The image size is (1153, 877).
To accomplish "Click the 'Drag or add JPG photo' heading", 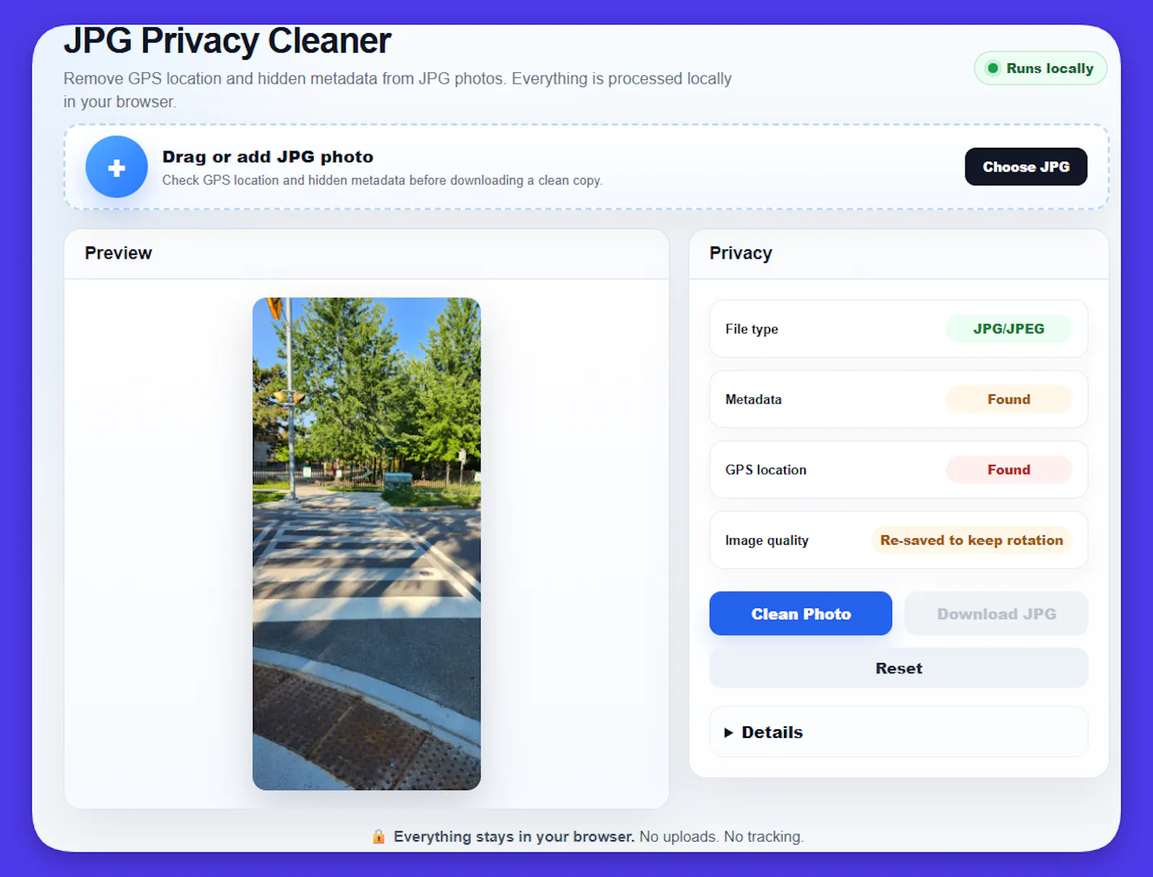I will [267, 157].
